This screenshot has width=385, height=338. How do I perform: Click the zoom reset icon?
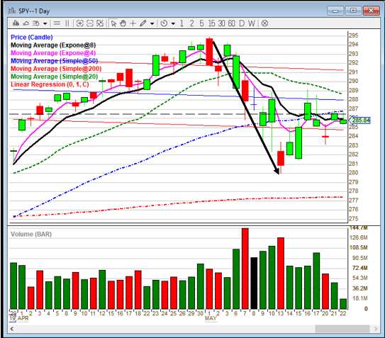pos(100,23)
